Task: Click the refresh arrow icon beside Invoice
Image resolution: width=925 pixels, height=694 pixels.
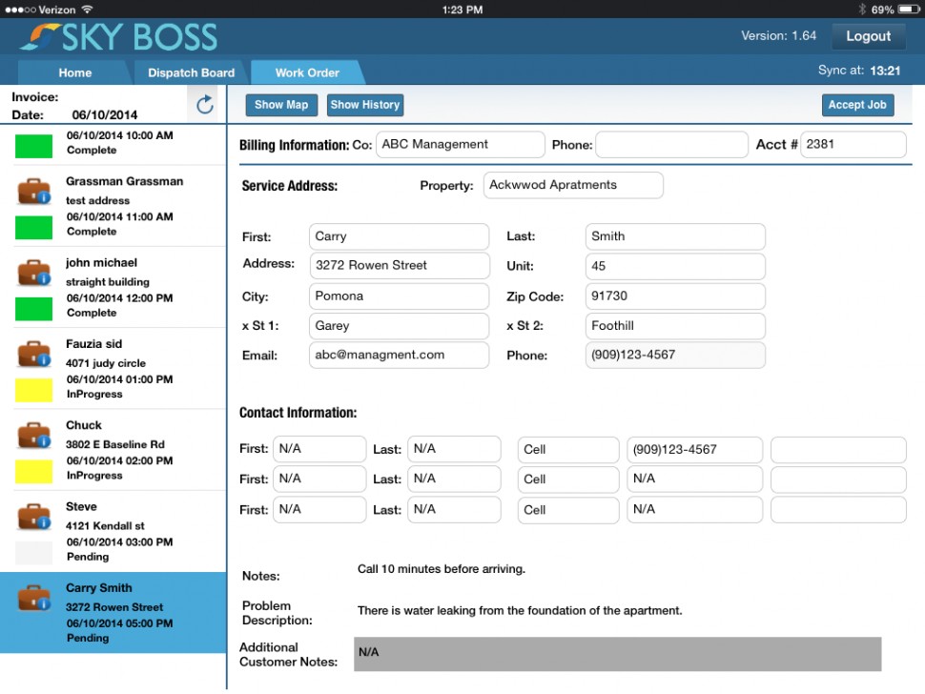Action: 205,105
